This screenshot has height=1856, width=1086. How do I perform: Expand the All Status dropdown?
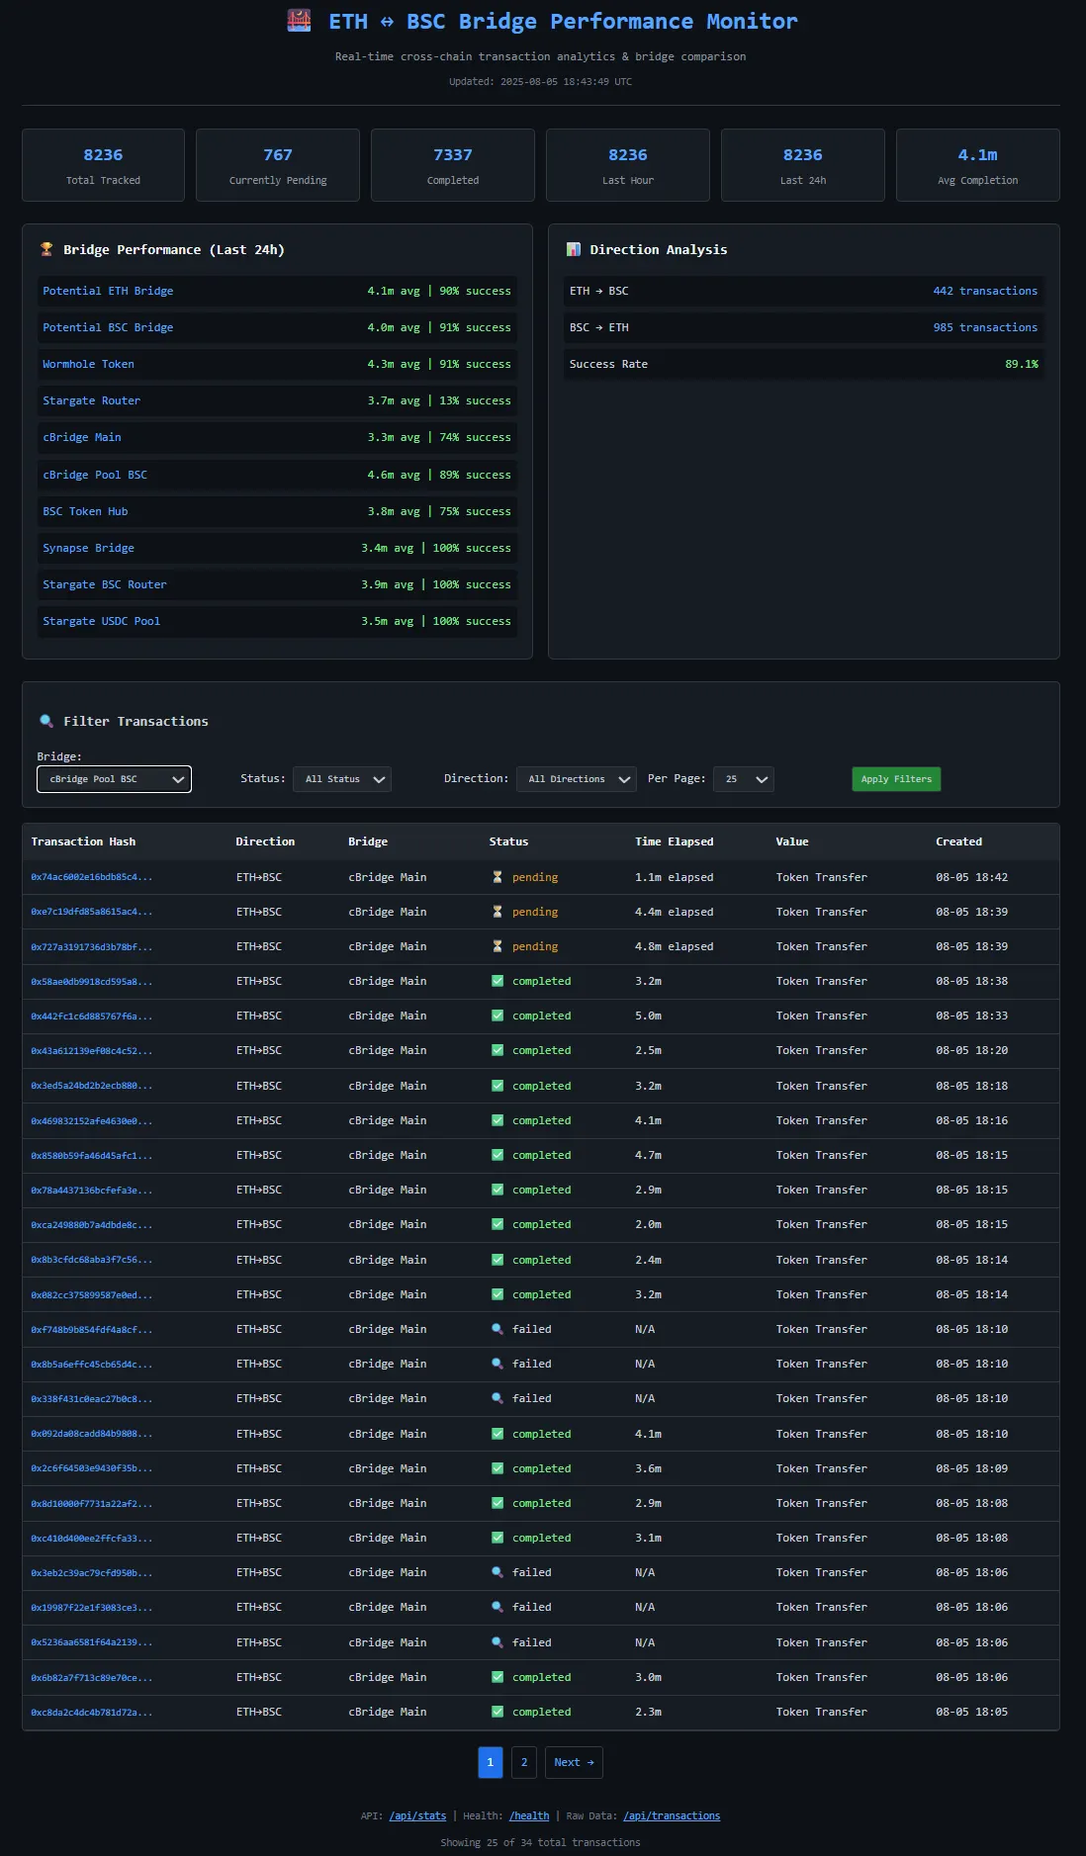click(342, 779)
